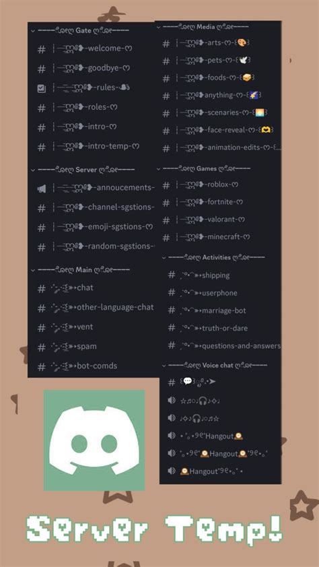Open the other-language-chat channel
Screen dimensions: 319x567
94,308
